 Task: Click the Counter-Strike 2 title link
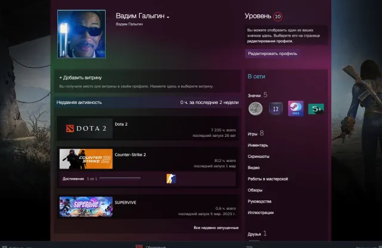click(130, 155)
